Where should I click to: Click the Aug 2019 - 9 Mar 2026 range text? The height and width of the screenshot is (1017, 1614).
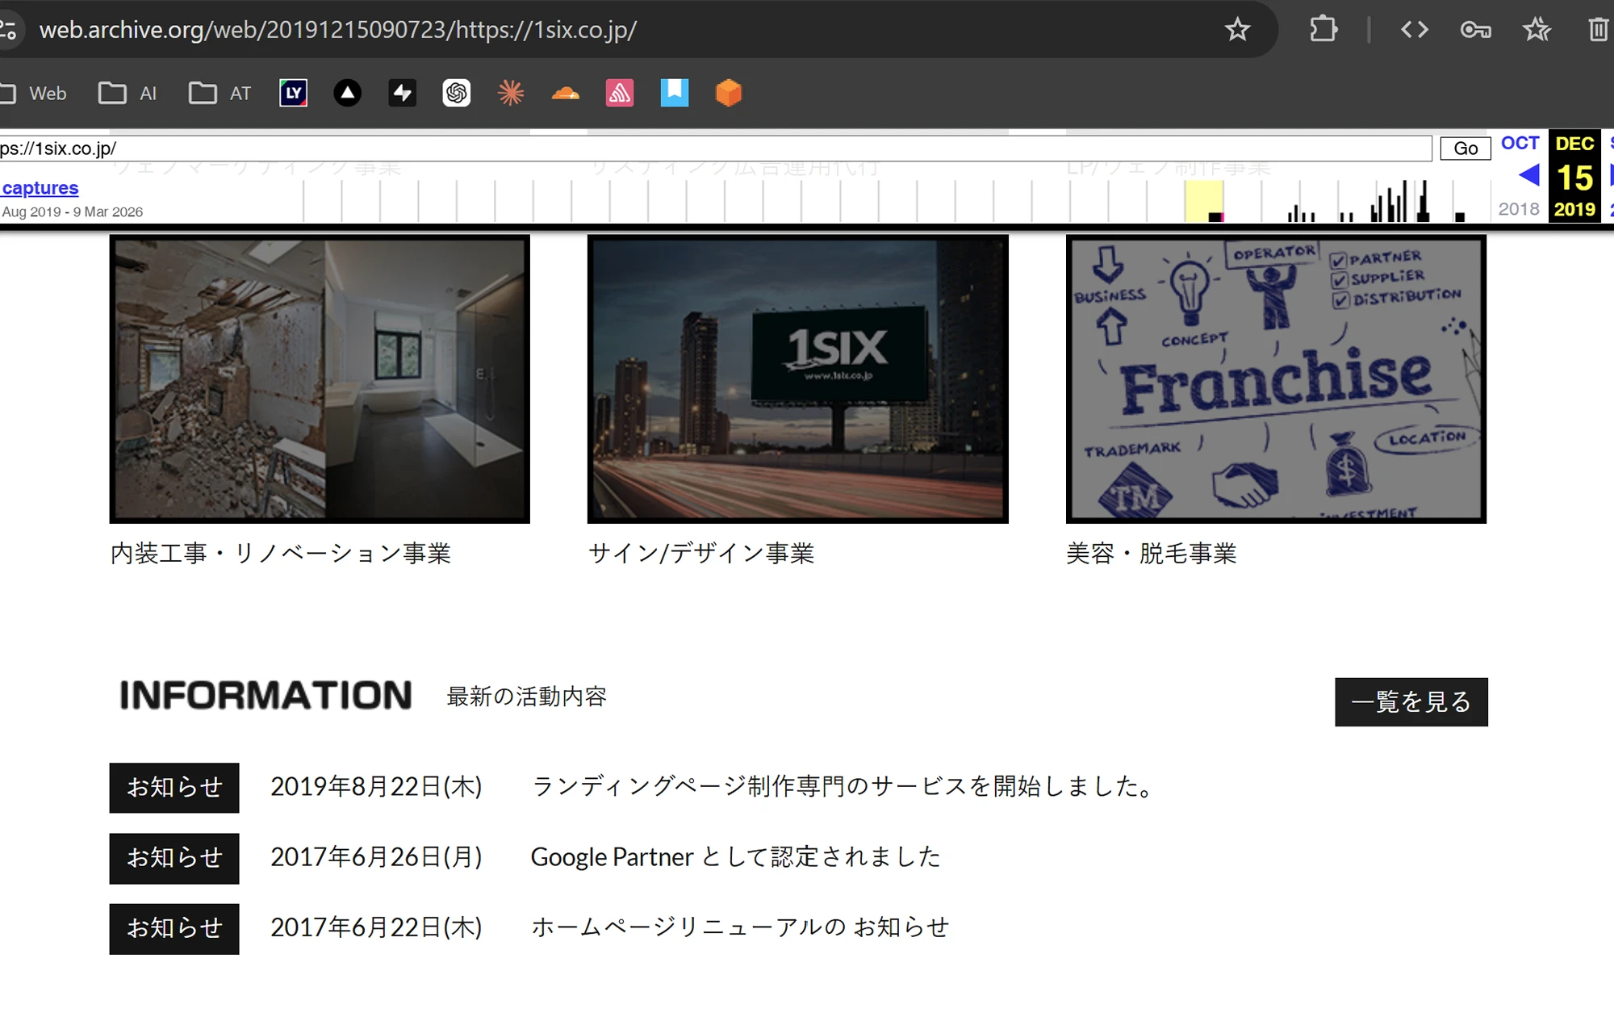(x=73, y=212)
